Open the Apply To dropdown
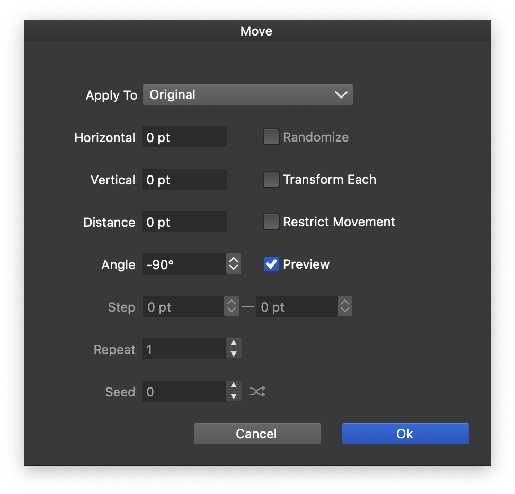515x494 pixels. click(x=247, y=95)
